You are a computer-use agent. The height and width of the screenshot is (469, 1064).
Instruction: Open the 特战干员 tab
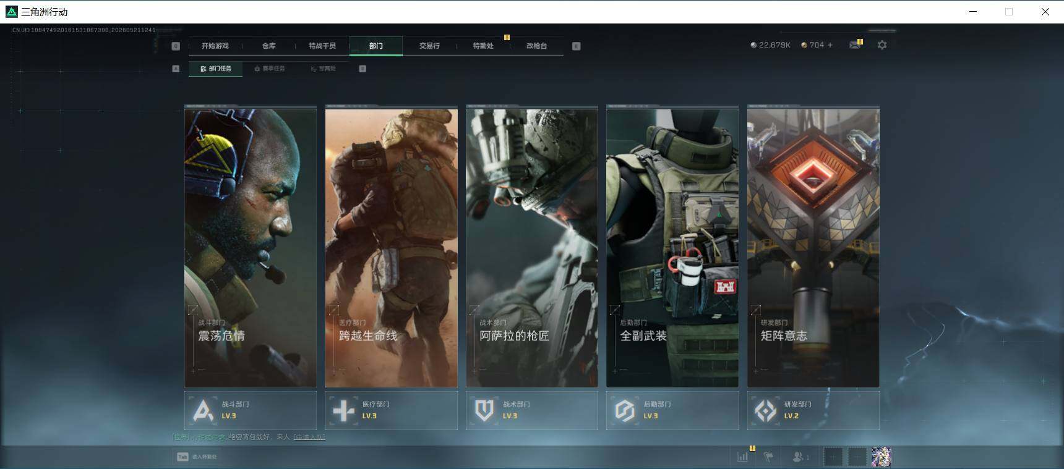click(x=322, y=46)
